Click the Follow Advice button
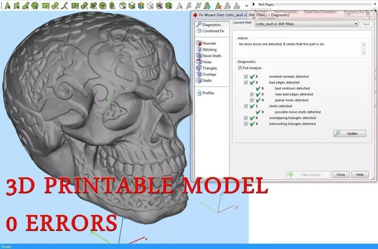Screen dimensions: 378x249 (308, 174)
